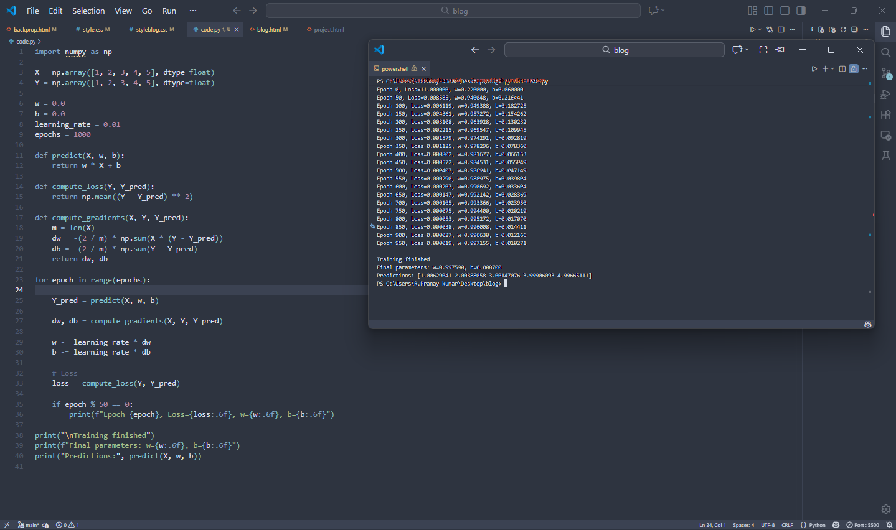Switch to the blog.html tab
The width and height of the screenshot is (896, 530).
[268, 29]
